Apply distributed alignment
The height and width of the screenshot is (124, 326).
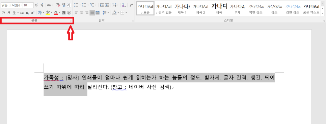click(97, 13)
